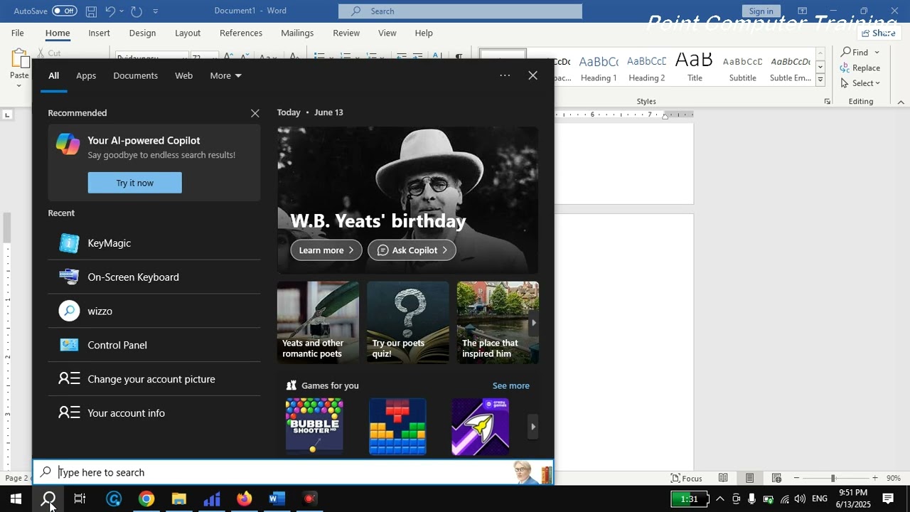The image size is (910, 512).
Task: Switch to Web Layout view
Action: coord(776,478)
